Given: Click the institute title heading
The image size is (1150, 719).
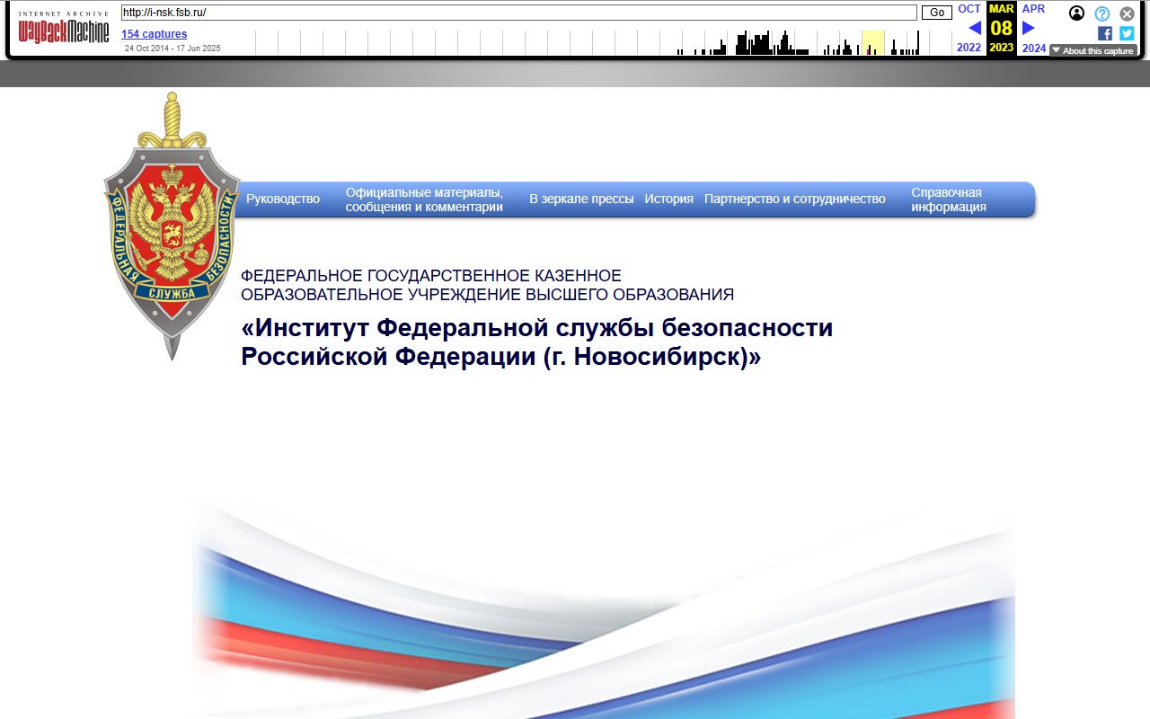Looking at the screenshot, I should pyautogui.click(x=537, y=342).
